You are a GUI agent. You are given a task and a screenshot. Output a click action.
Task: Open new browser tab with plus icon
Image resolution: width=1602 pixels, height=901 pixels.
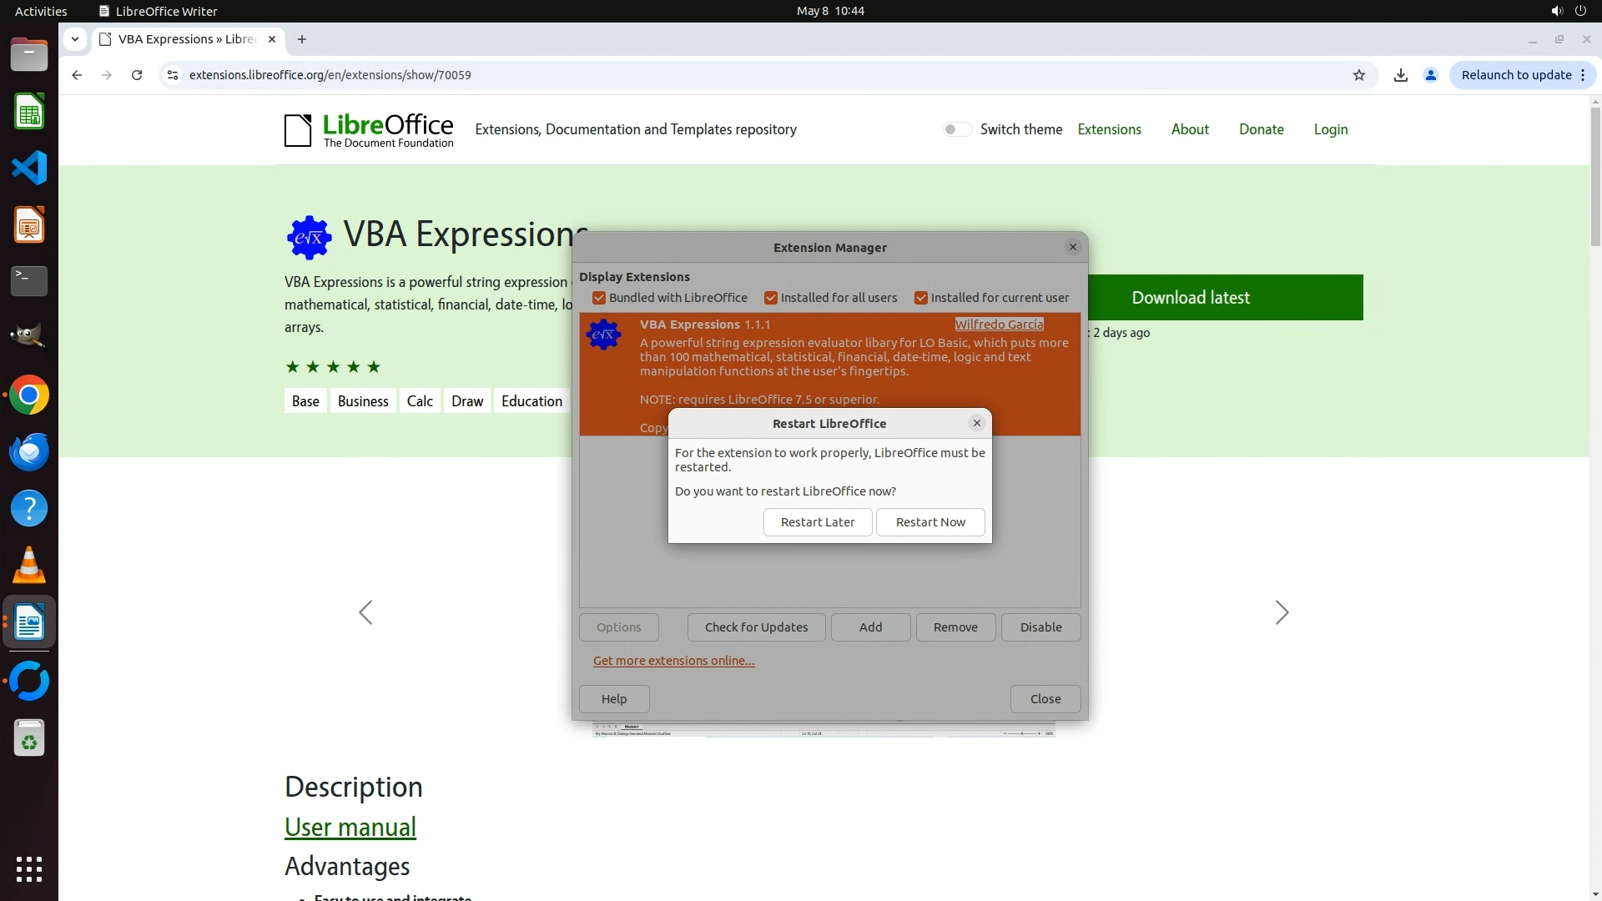tap(302, 39)
